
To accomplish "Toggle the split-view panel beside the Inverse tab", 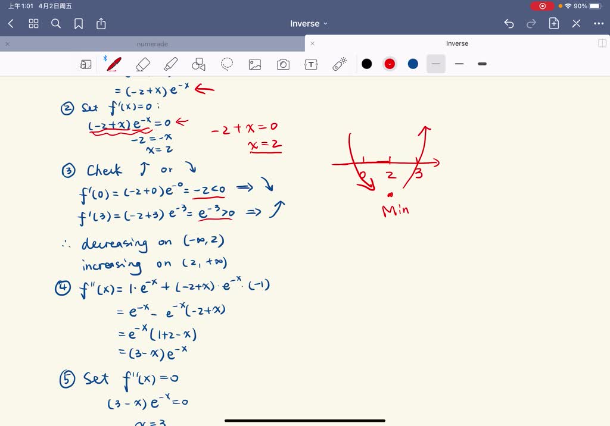I will [x=602, y=43].
